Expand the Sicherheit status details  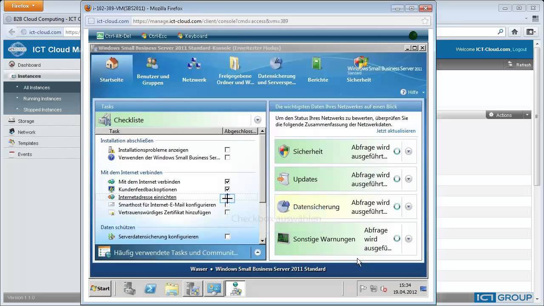tap(408, 151)
